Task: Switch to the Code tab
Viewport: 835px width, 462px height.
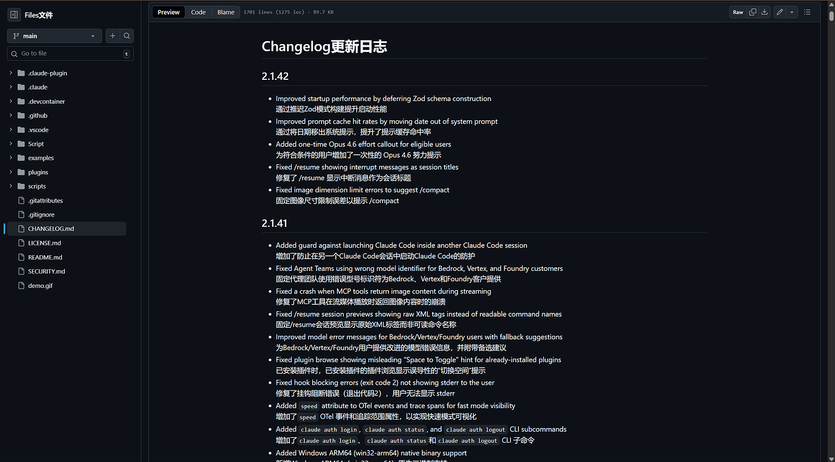Action: coord(198,12)
